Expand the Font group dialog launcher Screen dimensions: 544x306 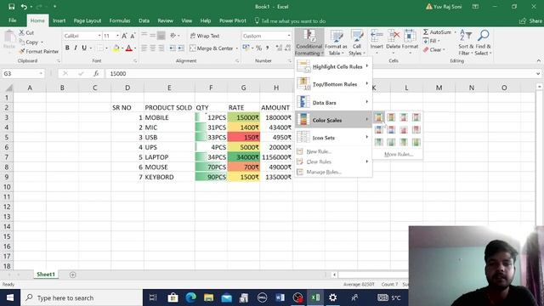pos(135,61)
